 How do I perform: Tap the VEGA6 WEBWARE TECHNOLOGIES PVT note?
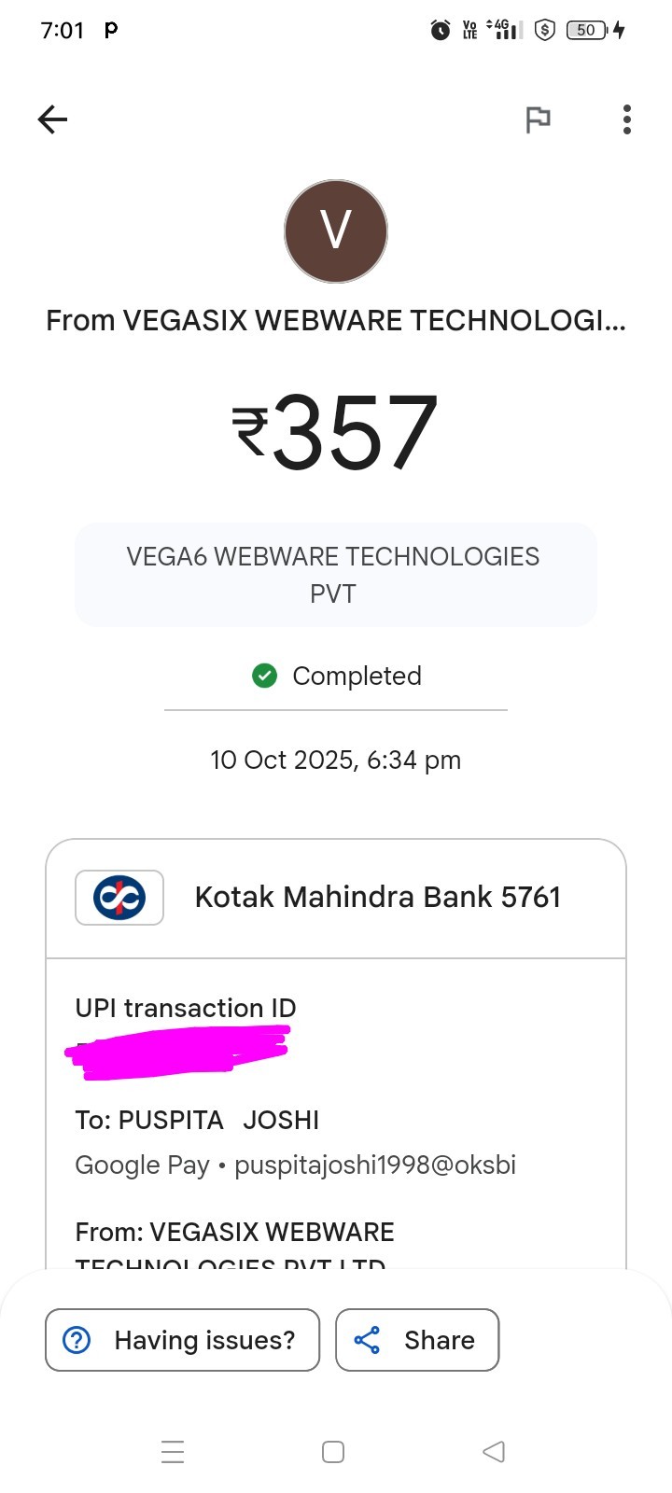pos(334,575)
